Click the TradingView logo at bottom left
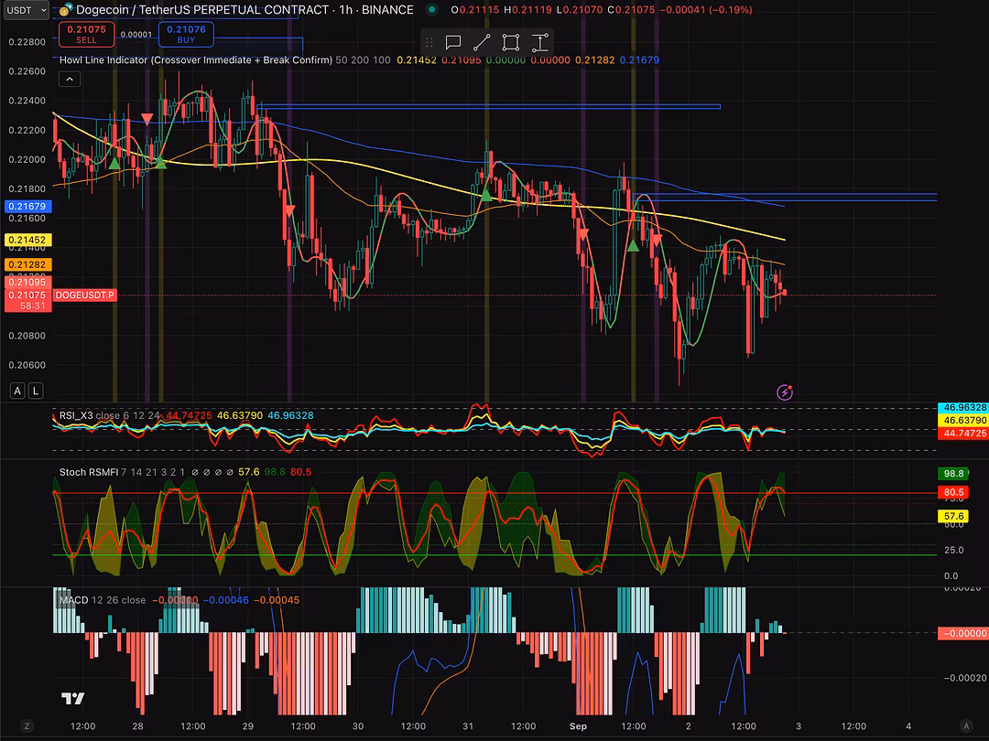 tap(72, 697)
